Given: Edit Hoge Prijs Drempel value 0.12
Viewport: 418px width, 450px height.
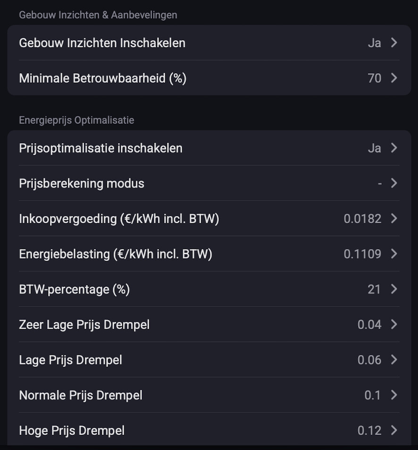Looking at the screenshot, I should [x=369, y=430].
